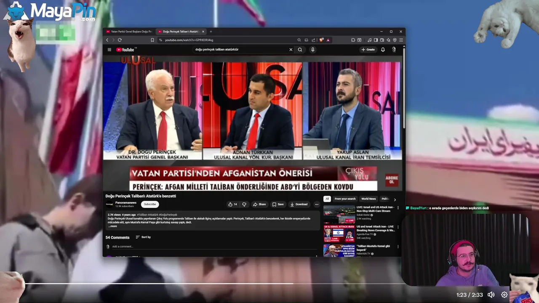Bookmark this page using bookmark icon

(152, 40)
